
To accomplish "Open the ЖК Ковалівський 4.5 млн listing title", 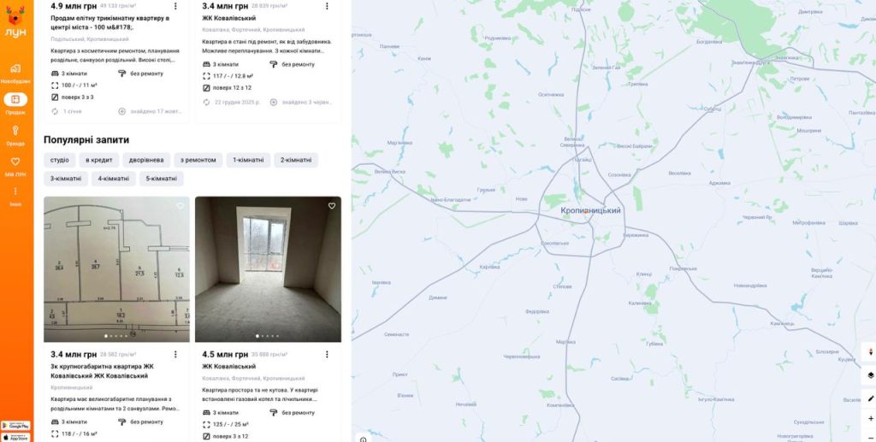I will click(x=229, y=367).
